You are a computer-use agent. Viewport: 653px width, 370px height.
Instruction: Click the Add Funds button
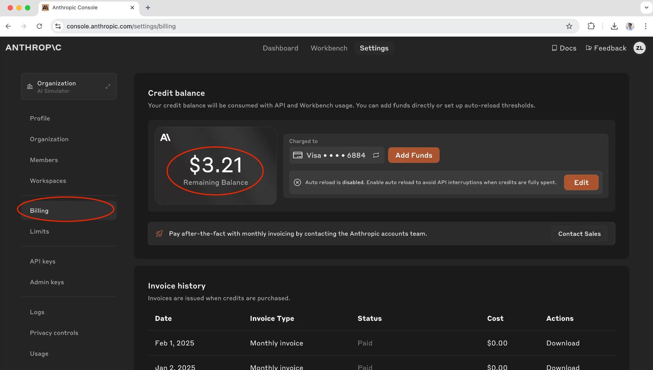(x=414, y=155)
